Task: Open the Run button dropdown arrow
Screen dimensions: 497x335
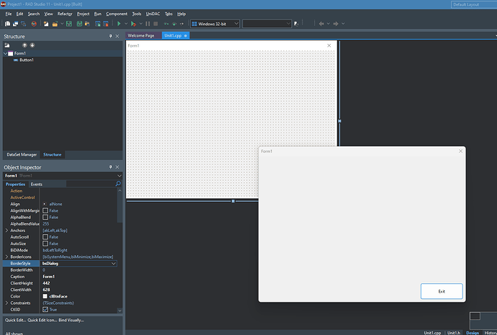Action: [x=126, y=24]
